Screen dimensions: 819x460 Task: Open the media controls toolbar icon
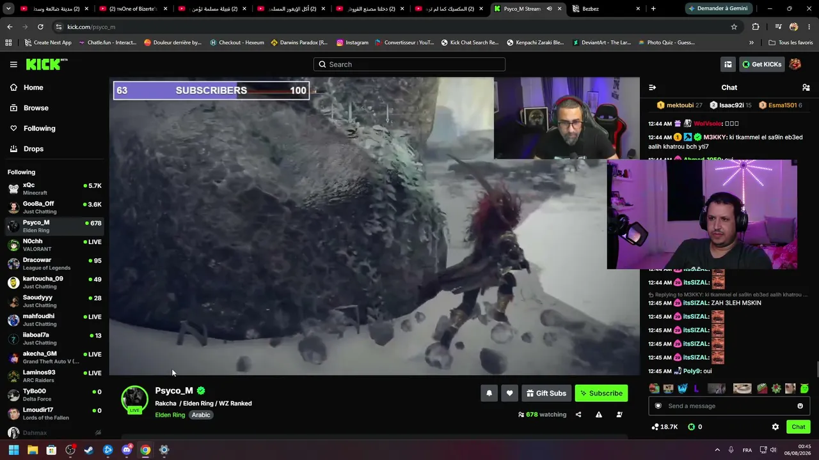point(778,27)
